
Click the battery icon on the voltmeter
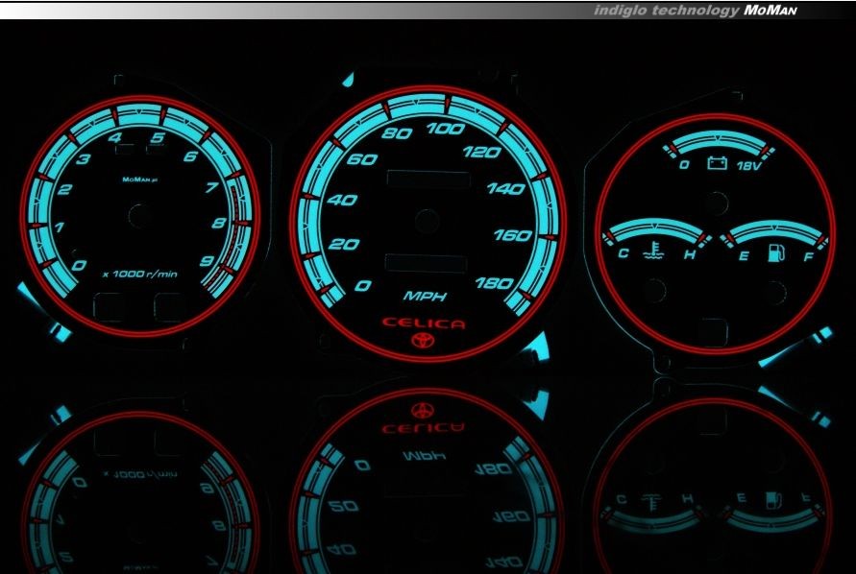[718, 164]
